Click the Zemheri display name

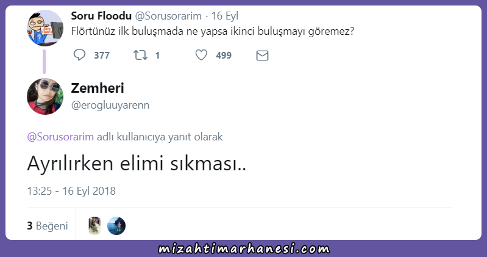[x=98, y=88]
